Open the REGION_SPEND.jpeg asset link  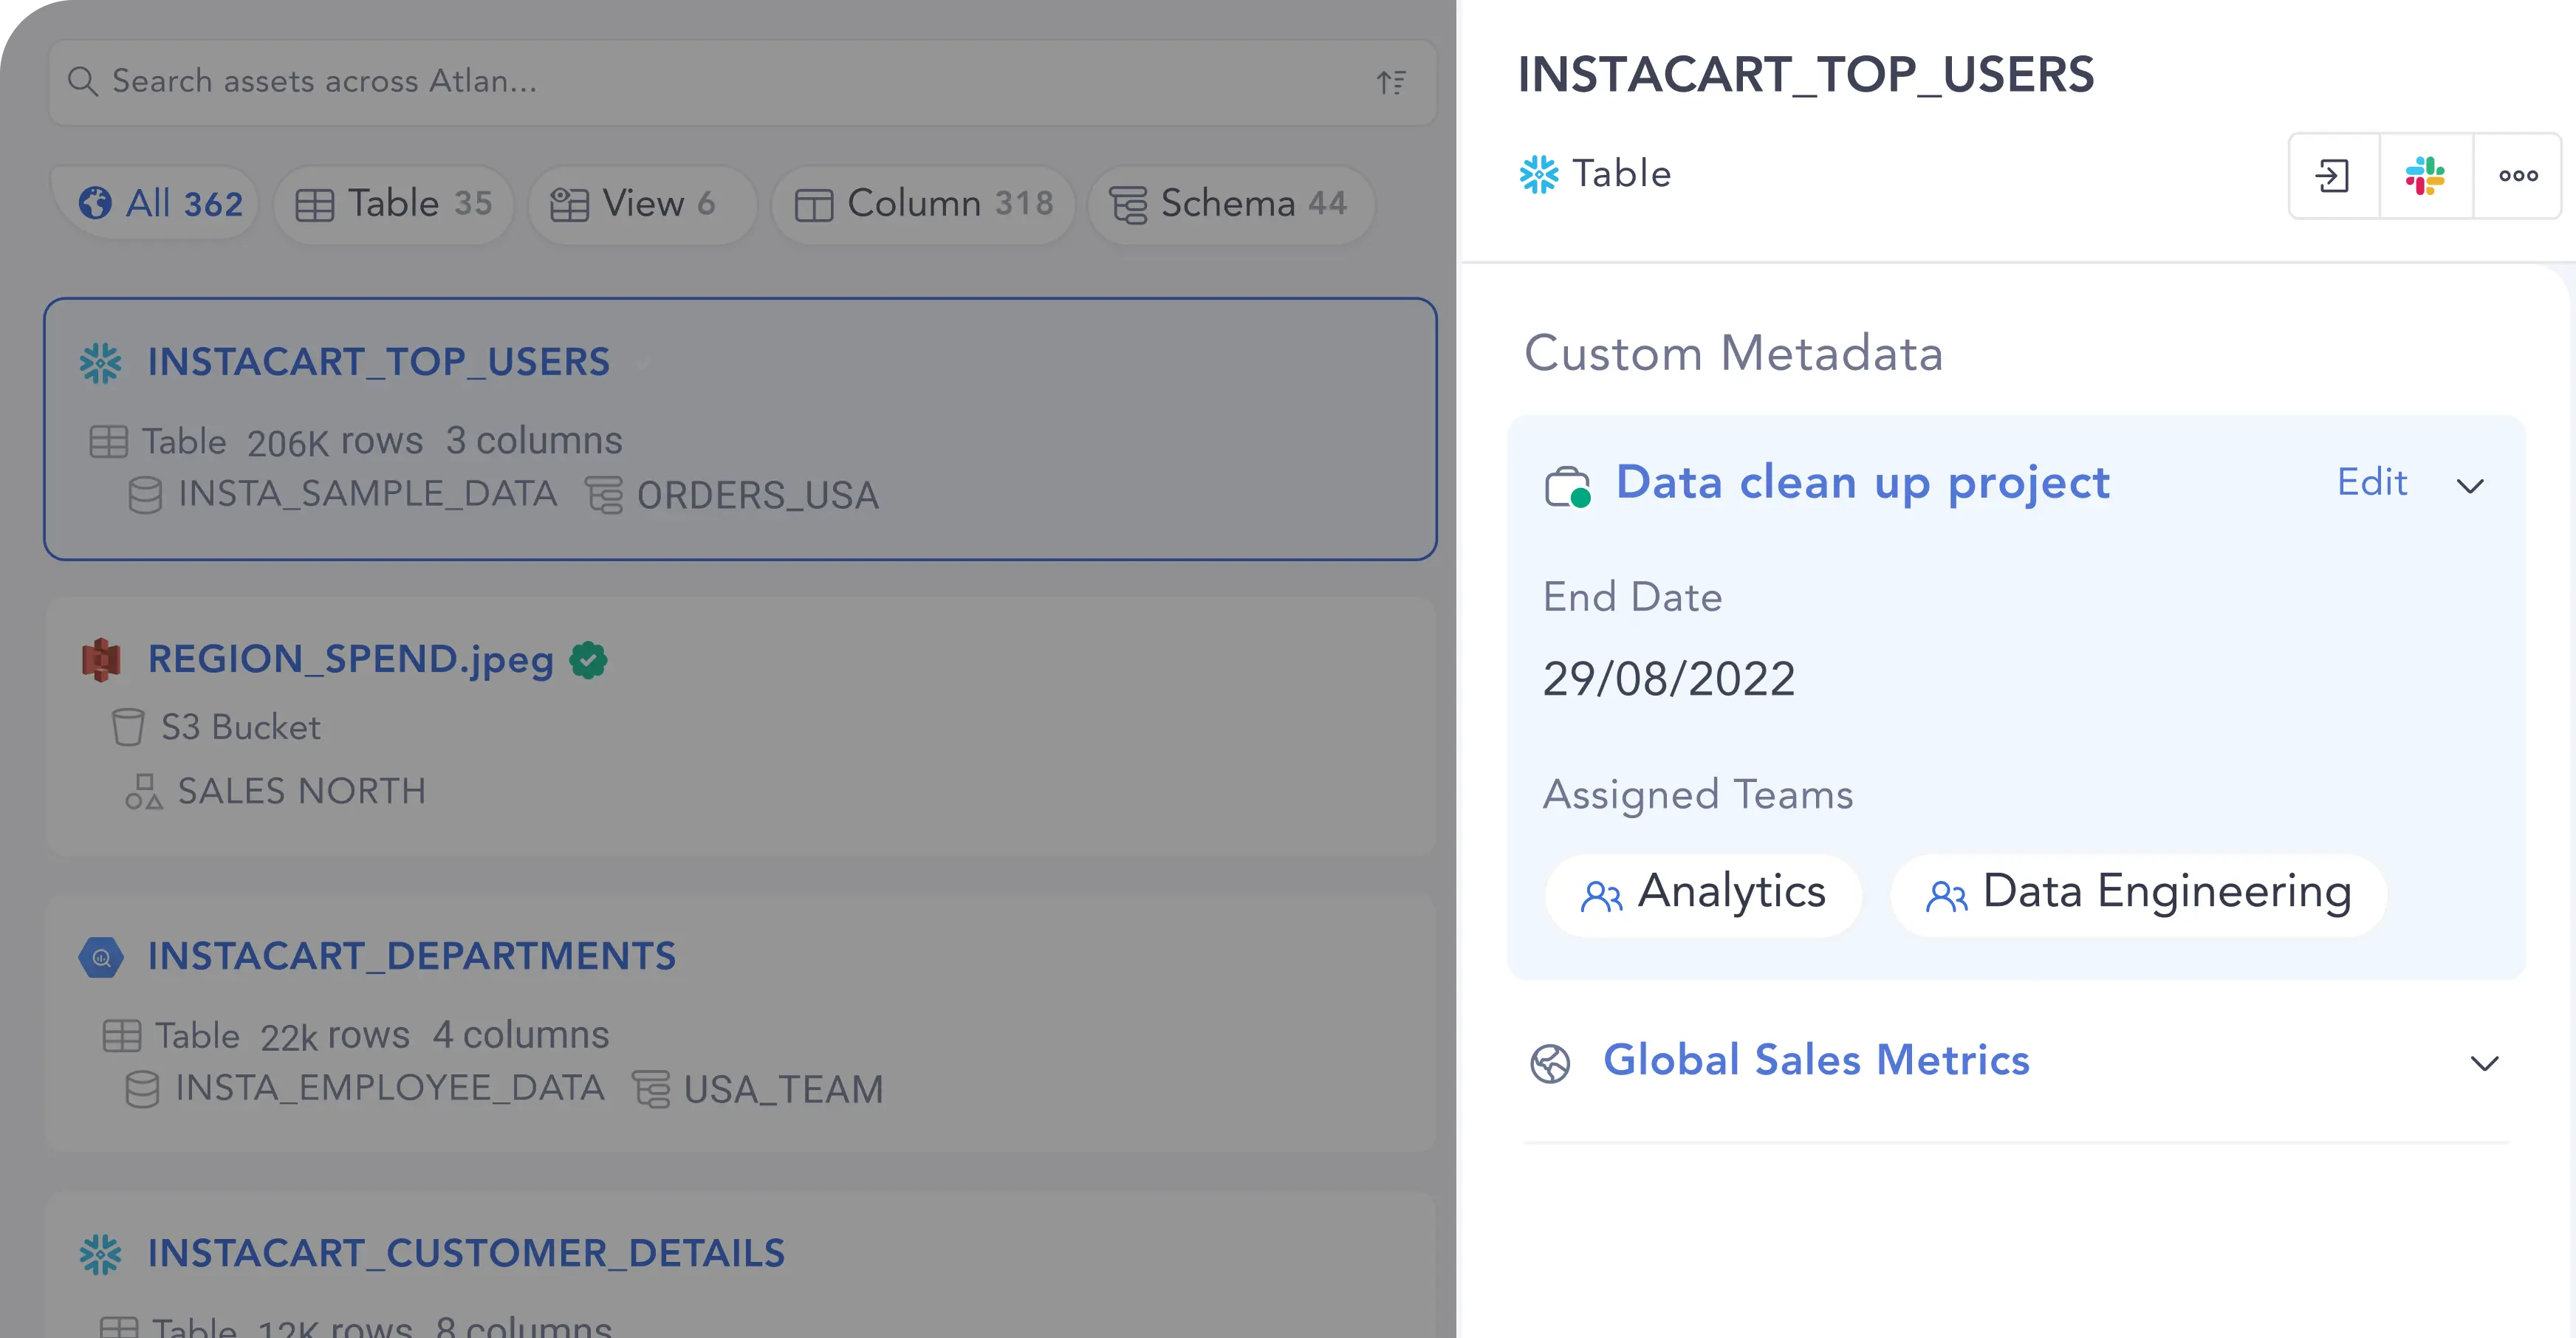click(350, 660)
